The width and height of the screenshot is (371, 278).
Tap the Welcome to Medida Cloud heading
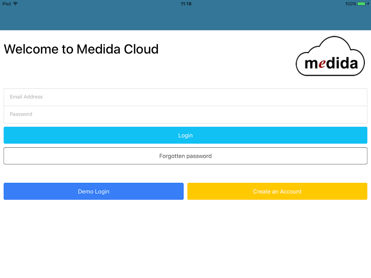pyautogui.click(x=81, y=49)
